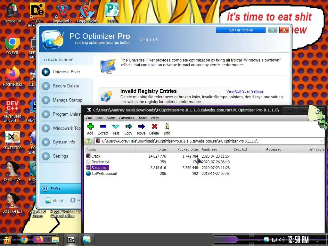The width and height of the screenshot is (328, 246).
Task: Click the Bejeweled 2 desktop icon
Action: 62,13
